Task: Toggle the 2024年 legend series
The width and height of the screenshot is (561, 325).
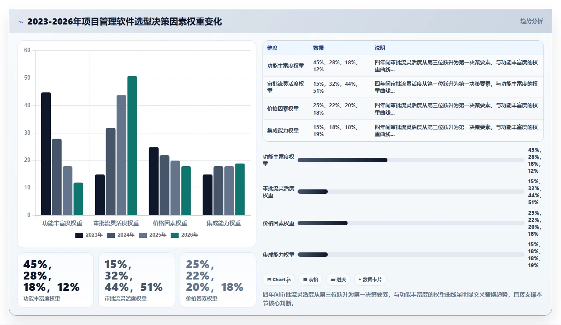Action: tap(121, 235)
